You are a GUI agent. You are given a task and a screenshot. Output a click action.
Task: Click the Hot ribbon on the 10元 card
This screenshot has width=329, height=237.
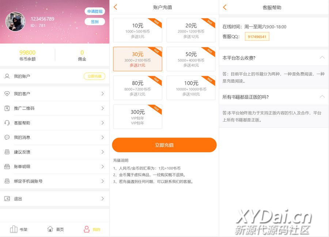(156, 22)
